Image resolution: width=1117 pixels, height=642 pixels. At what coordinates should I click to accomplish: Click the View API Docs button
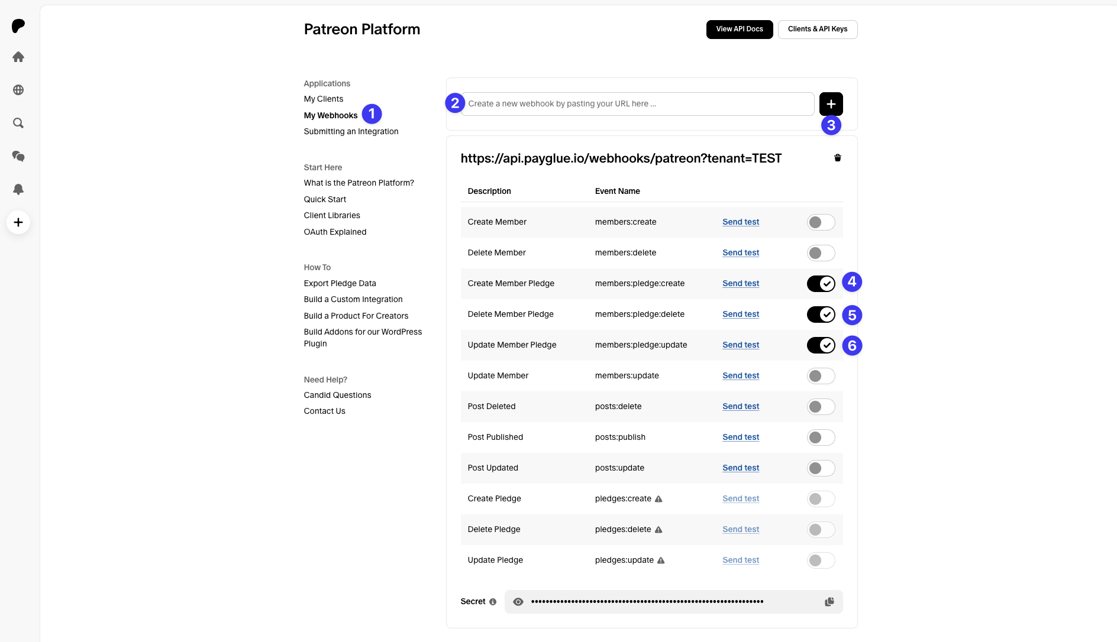(740, 29)
